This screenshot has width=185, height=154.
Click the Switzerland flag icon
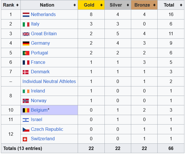click(x=25, y=139)
